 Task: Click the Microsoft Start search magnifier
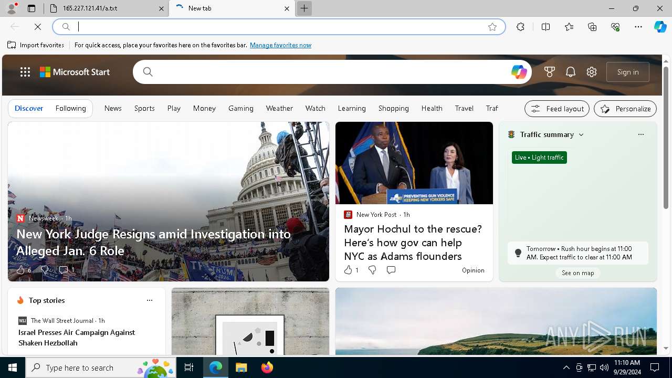[x=148, y=72]
